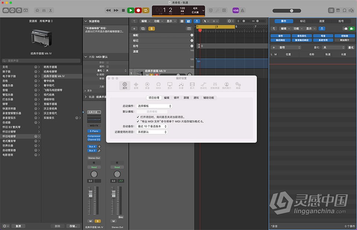Image resolution: width=357 pixels, height=230 pixels.
Task: Open the LCD display mode dropdown arrow
Action: pyautogui.click(x=203, y=10)
